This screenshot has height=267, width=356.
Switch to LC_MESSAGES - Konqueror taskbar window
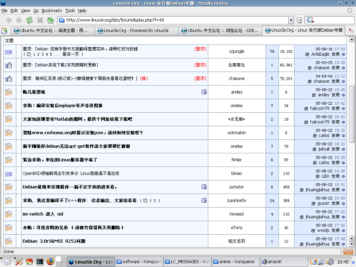pos(187,262)
